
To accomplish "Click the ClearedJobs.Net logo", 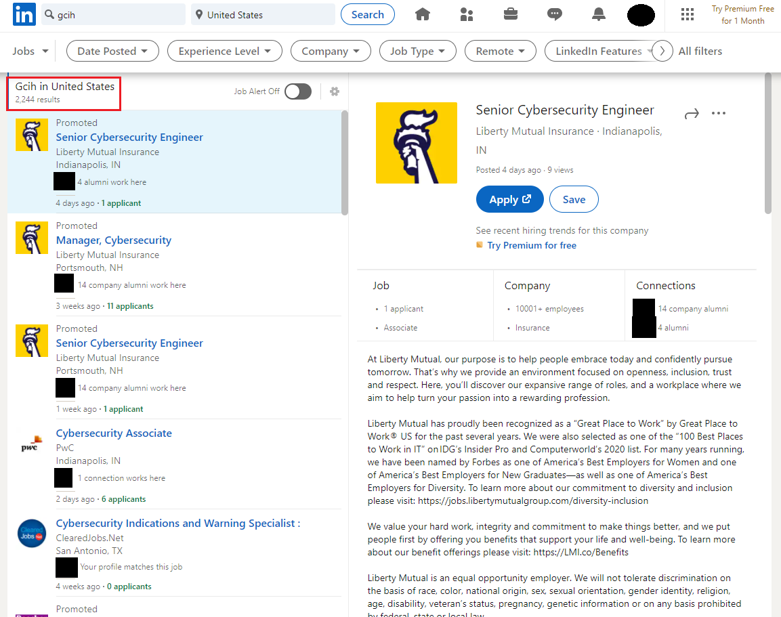I will pos(31,533).
